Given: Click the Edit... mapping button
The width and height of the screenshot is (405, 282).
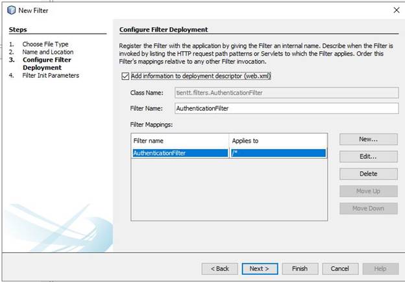Looking at the screenshot, I should point(368,157).
